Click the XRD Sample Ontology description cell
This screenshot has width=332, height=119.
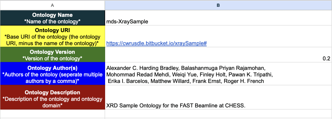pyautogui.click(x=218, y=97)
